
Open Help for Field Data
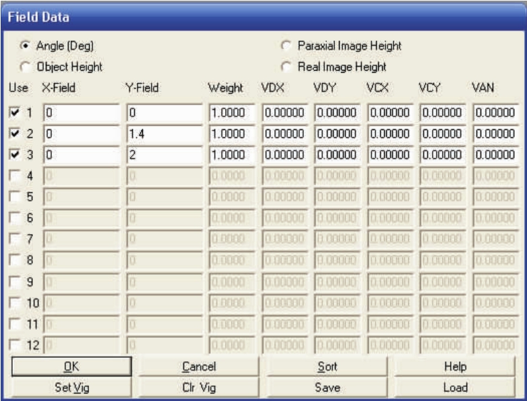(x=455, y=367)
